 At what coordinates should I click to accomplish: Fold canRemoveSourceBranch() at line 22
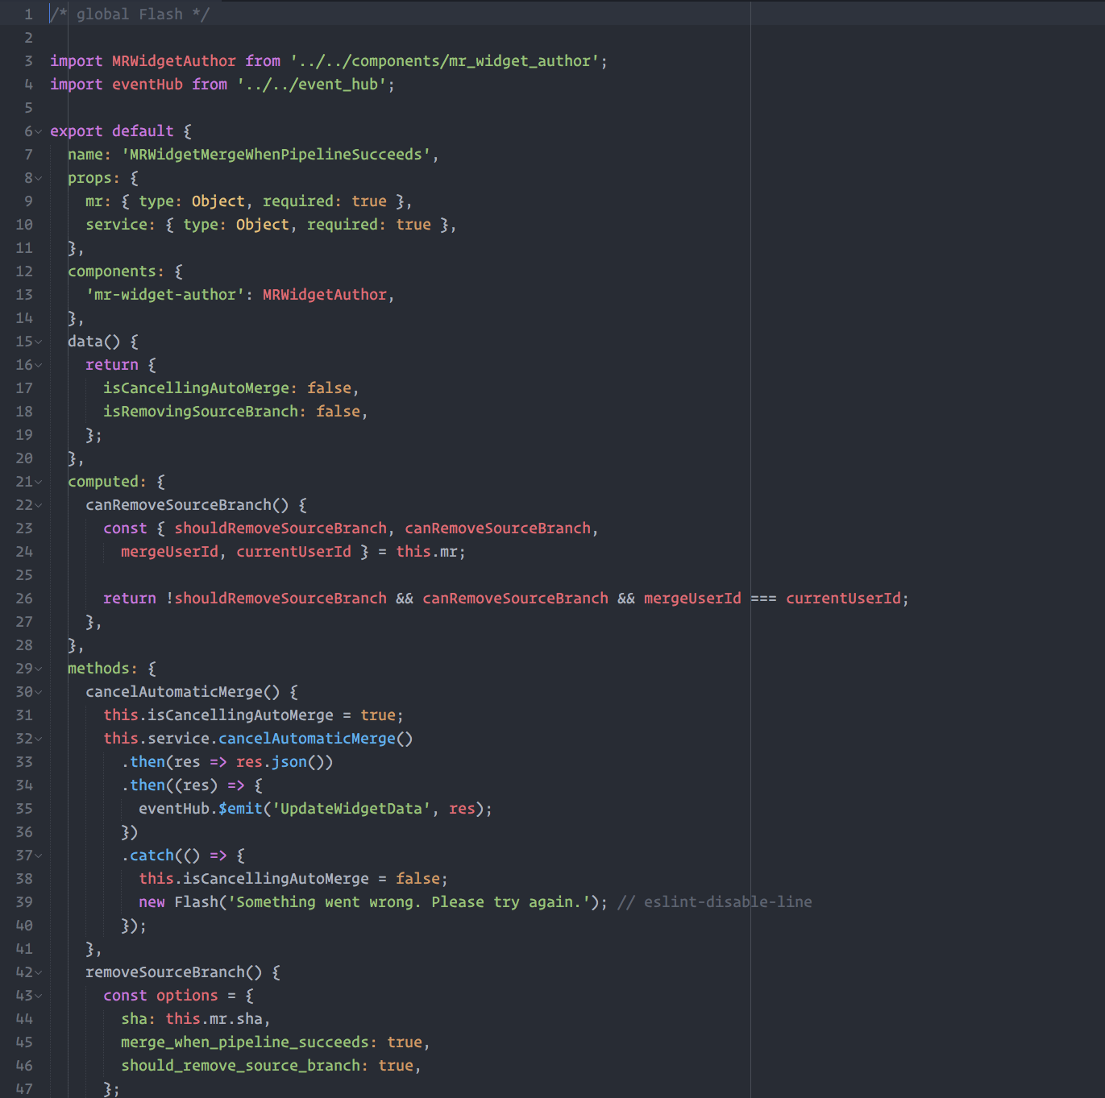(x=39, y=505)
